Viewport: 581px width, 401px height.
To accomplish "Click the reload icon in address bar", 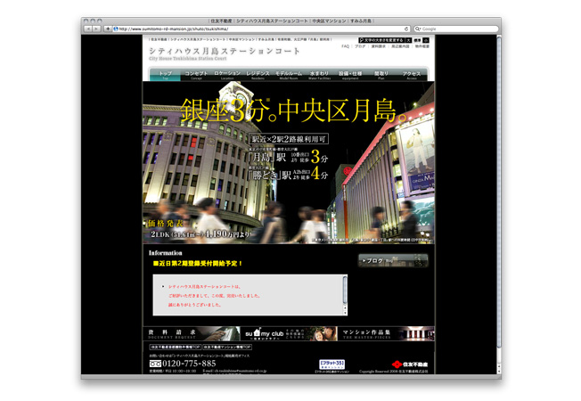I will coord(406,29).
